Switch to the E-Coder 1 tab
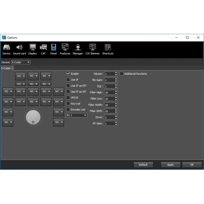Viewport: 204px width, 204px height. [x=7, y=68]
